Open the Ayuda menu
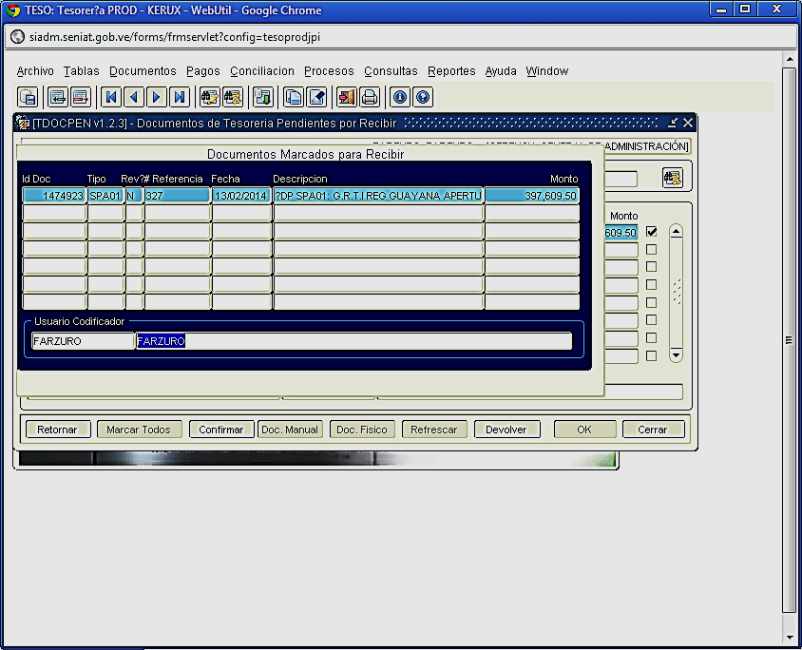The width and height of the screenshot is (802, 650). click(x=501, y=71)
